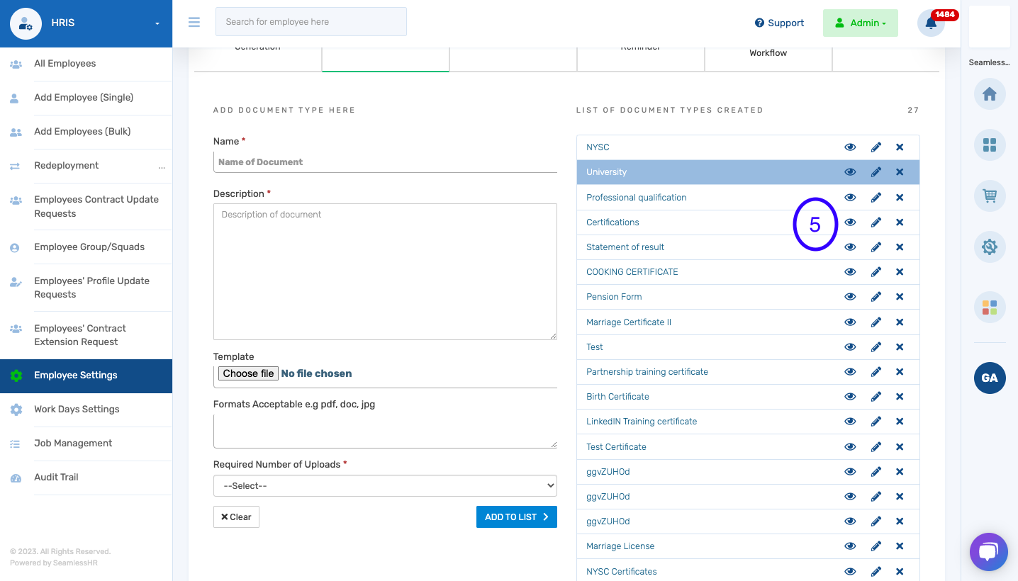Click the GA user avatar
This screenshot has height=581, width=1018.
pos(990,378)
